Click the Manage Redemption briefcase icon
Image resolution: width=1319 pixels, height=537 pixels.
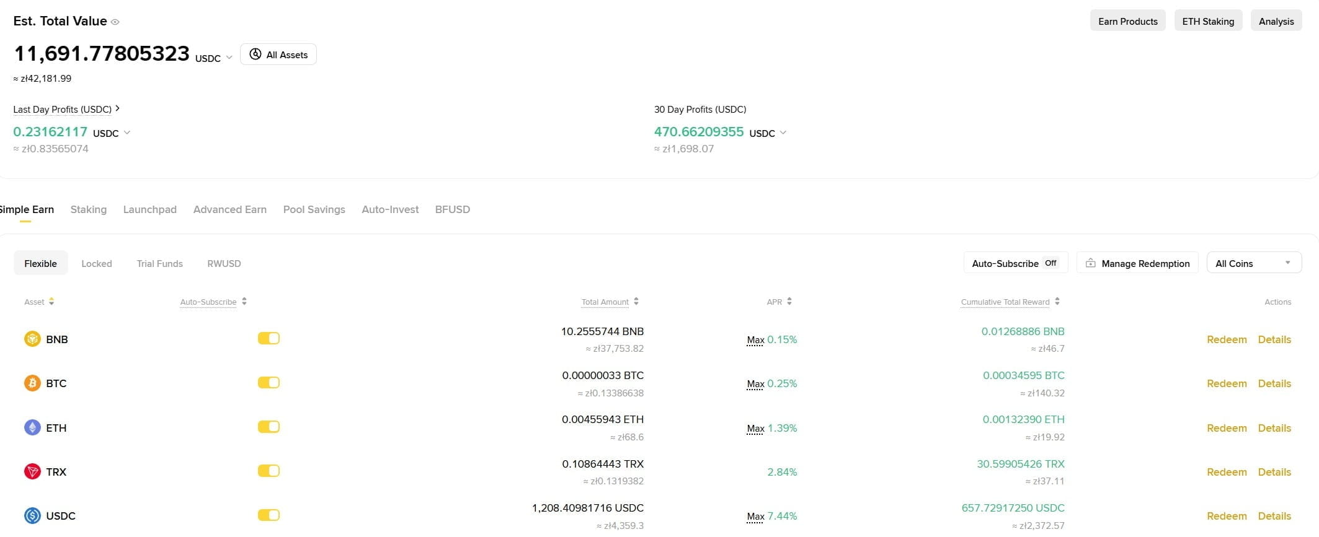click(x=1090, y=263)
